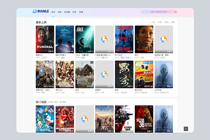Screen dimensions: 210x140
Task: Click the 小丑2 title under Joker poster
Action: (x=82, y=55)
